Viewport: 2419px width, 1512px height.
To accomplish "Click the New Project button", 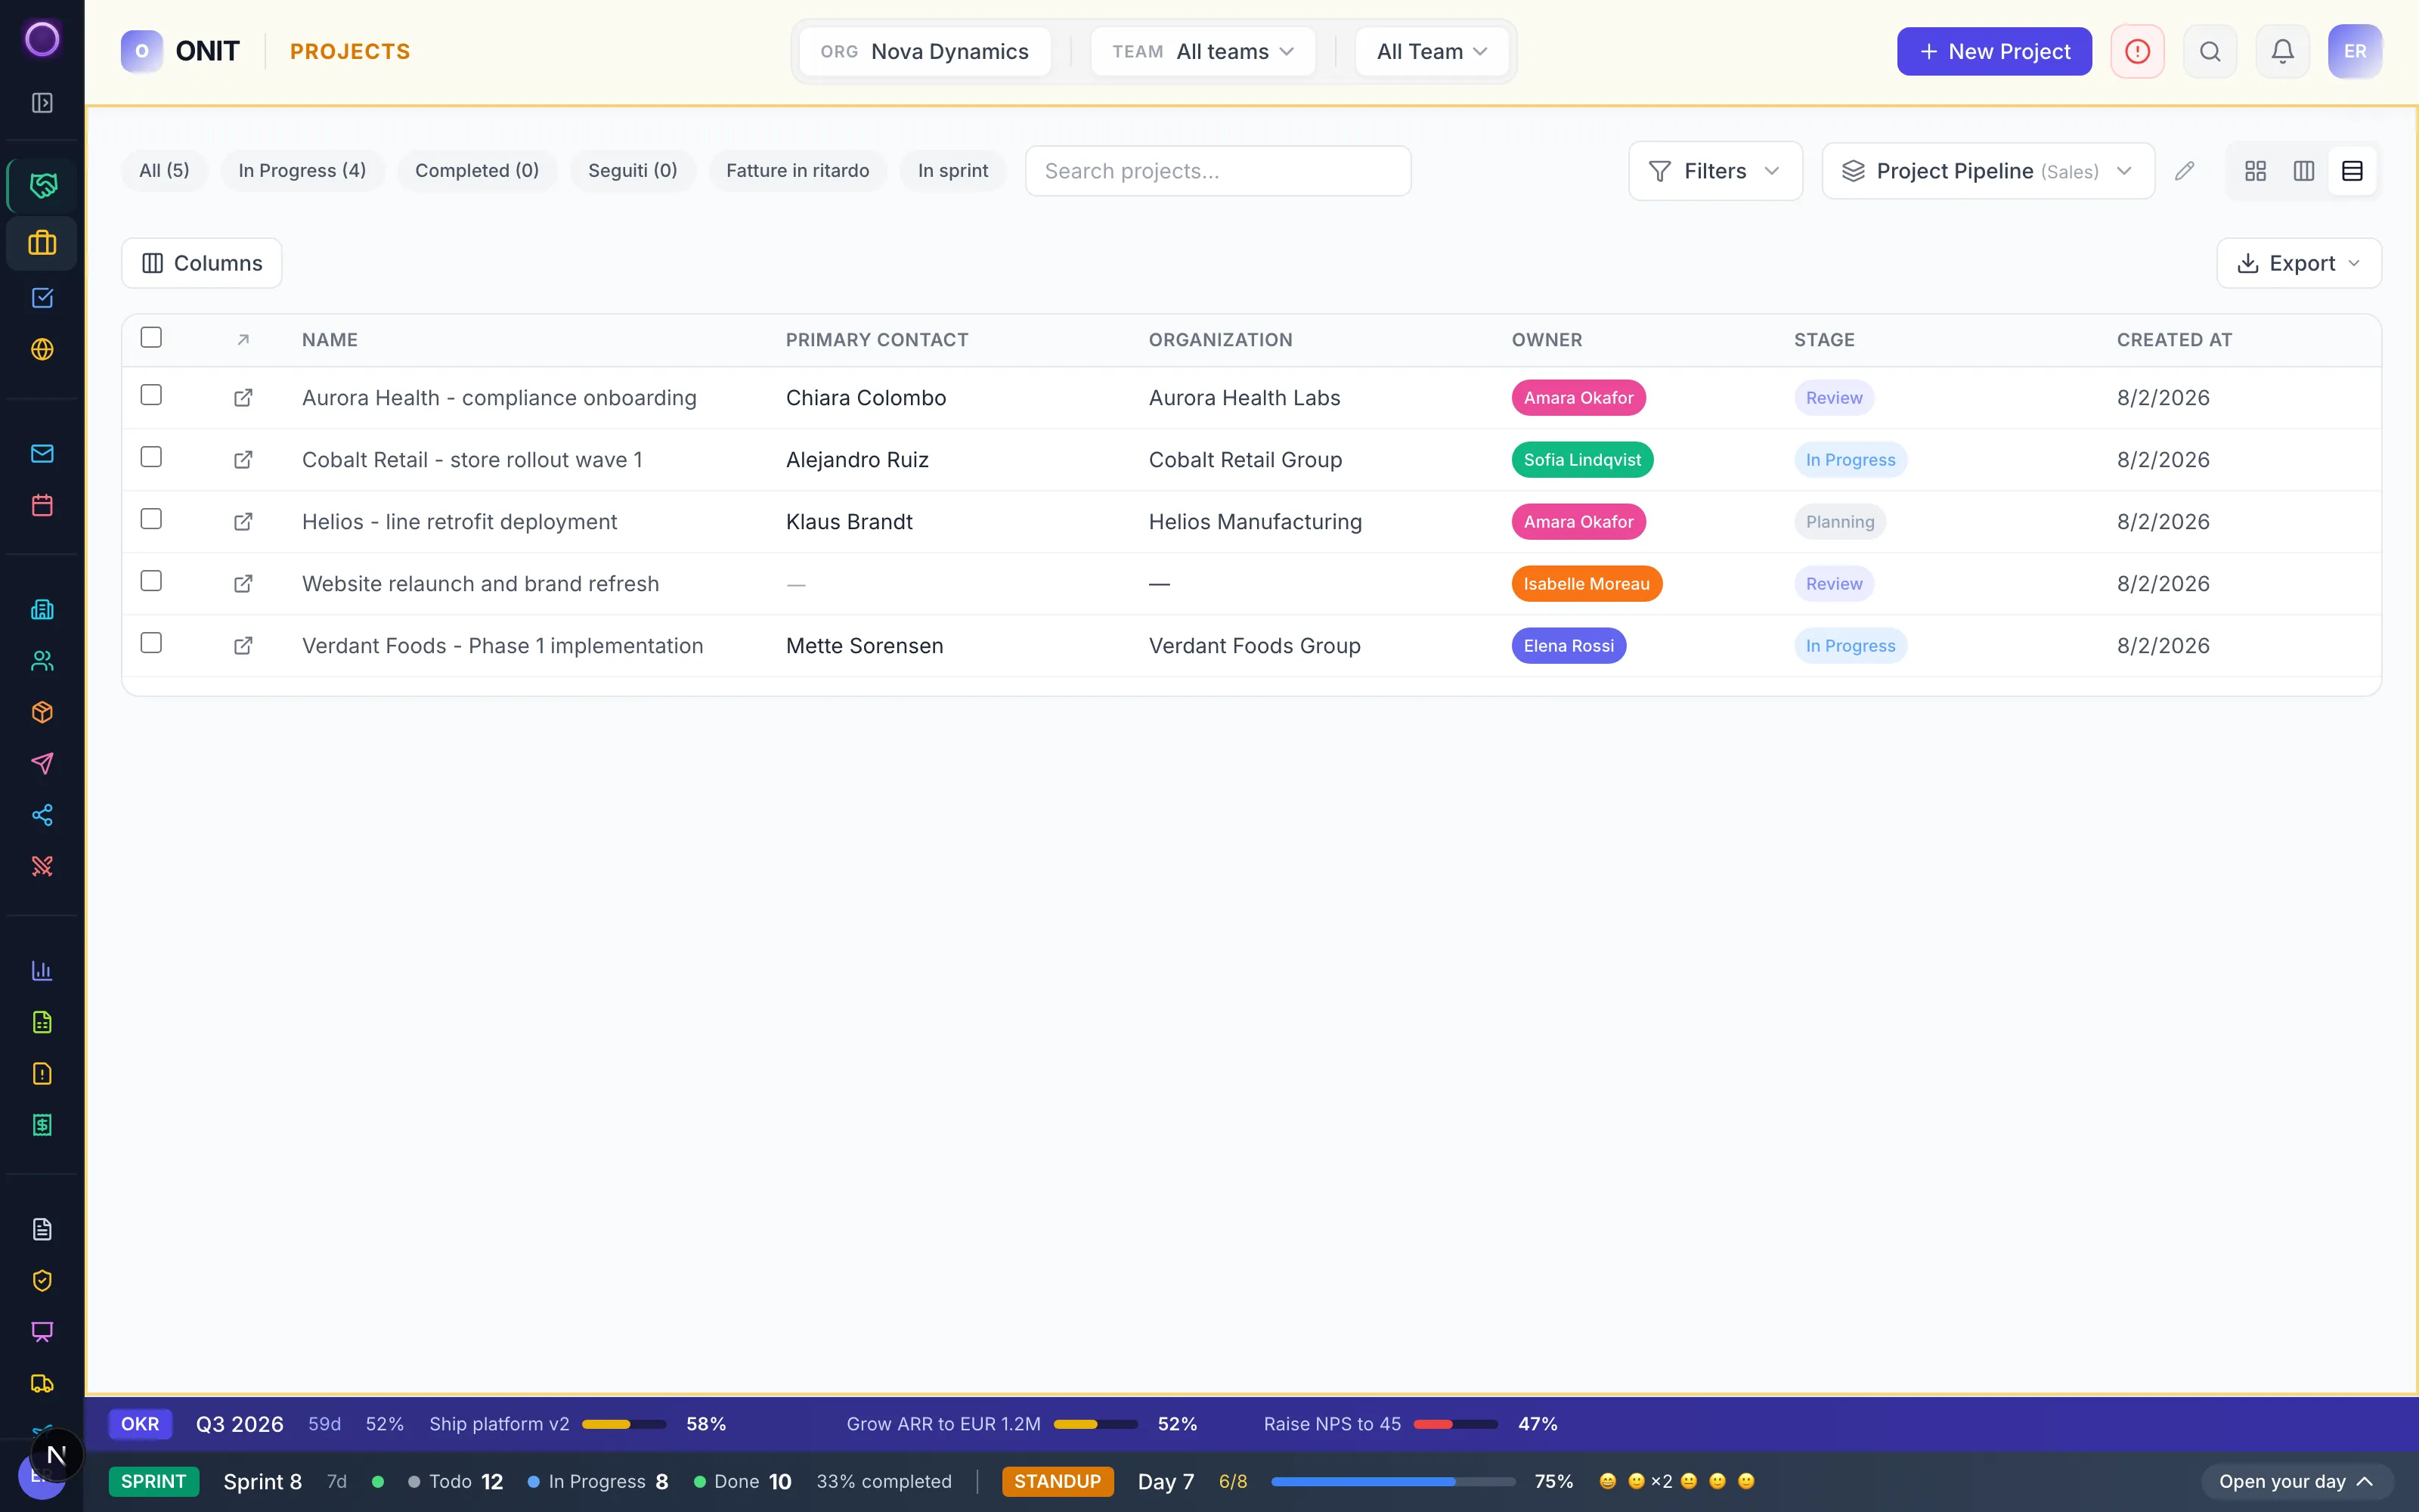I will (x=1994, y=51).
